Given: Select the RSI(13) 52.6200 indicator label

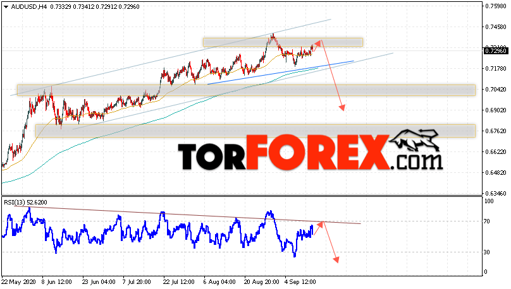Looking at the screenshot, I should (25, 203).
